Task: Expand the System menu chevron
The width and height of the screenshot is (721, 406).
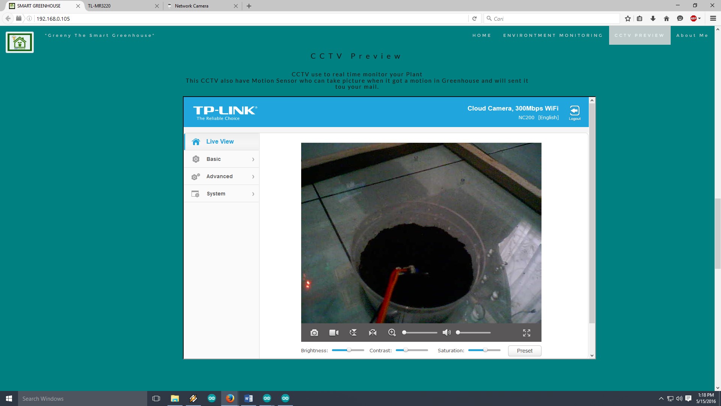Action: pyautogui.click(x=253, y=194)
